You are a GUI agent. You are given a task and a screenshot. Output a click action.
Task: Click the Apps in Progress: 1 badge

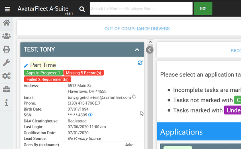pyautogui.click(x=43, y=73)
